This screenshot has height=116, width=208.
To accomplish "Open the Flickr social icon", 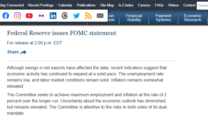I will point(41,16).
